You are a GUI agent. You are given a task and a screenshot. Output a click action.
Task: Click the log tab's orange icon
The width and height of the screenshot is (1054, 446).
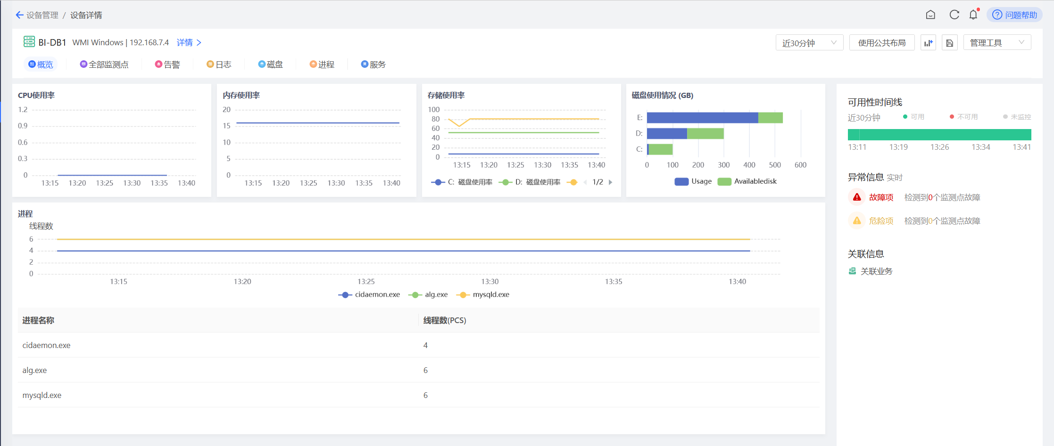(210, 64)
